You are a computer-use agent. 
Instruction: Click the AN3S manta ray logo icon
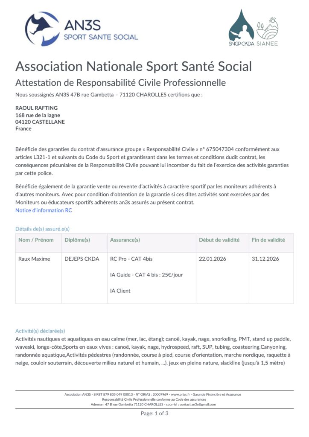tap(42, 29)
